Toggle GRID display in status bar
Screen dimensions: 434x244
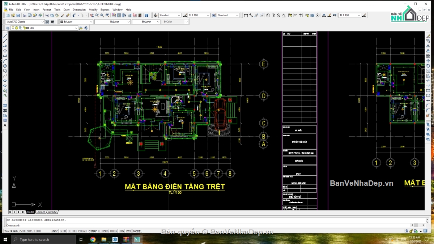63,231
